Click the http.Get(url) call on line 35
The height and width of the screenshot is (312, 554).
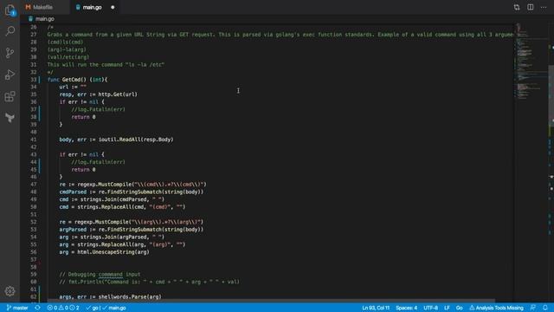click(118, 94)
